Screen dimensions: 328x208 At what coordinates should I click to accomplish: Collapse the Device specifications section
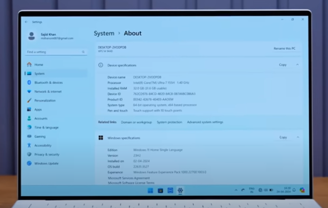click(298, 65)
